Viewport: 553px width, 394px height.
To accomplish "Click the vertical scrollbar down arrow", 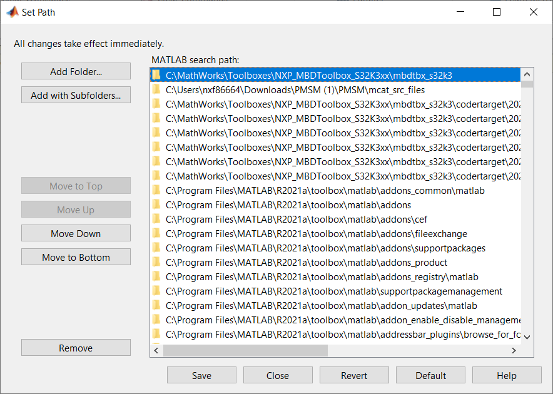I will pos(527,336).
